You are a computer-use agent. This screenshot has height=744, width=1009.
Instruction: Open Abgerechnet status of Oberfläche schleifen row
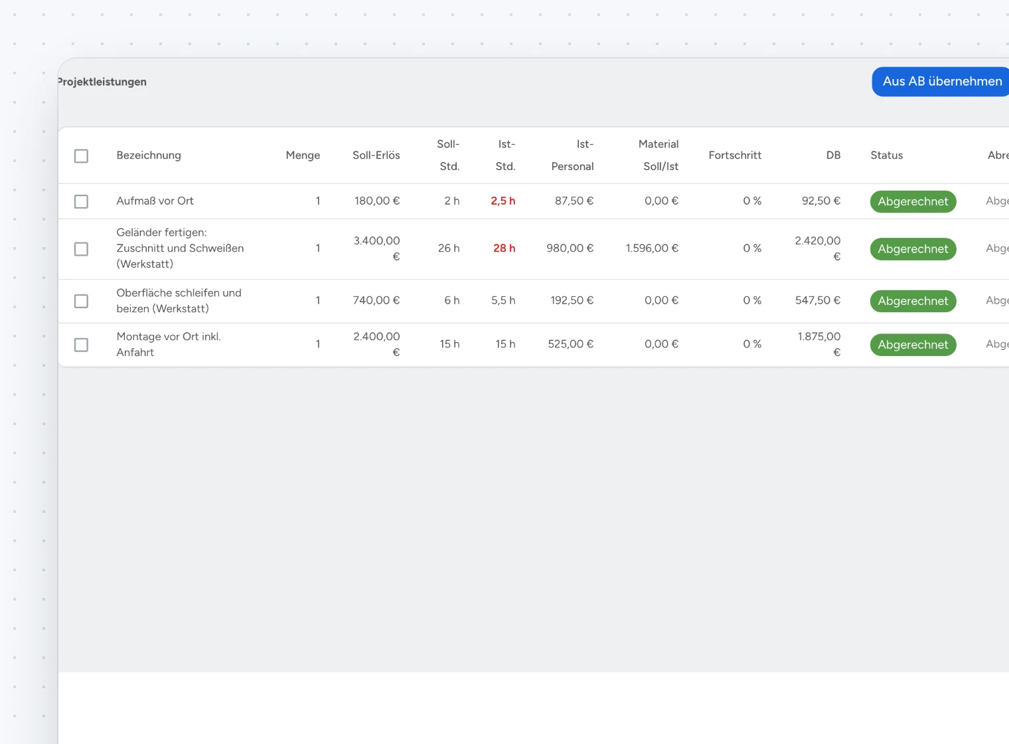[x=913, y=301]
